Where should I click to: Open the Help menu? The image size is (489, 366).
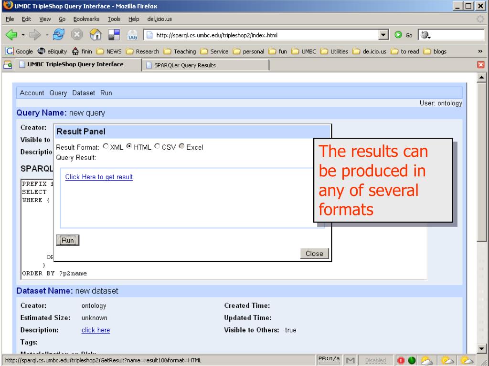pyautogui.click(x=134, y=19)
